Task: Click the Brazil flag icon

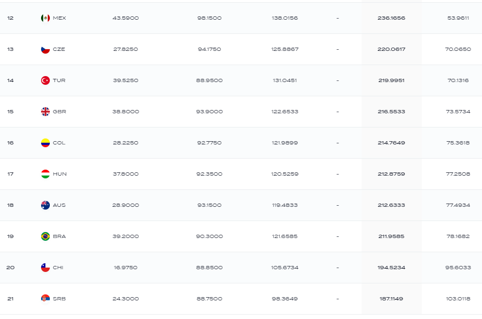Action: [x=45, y=236]
